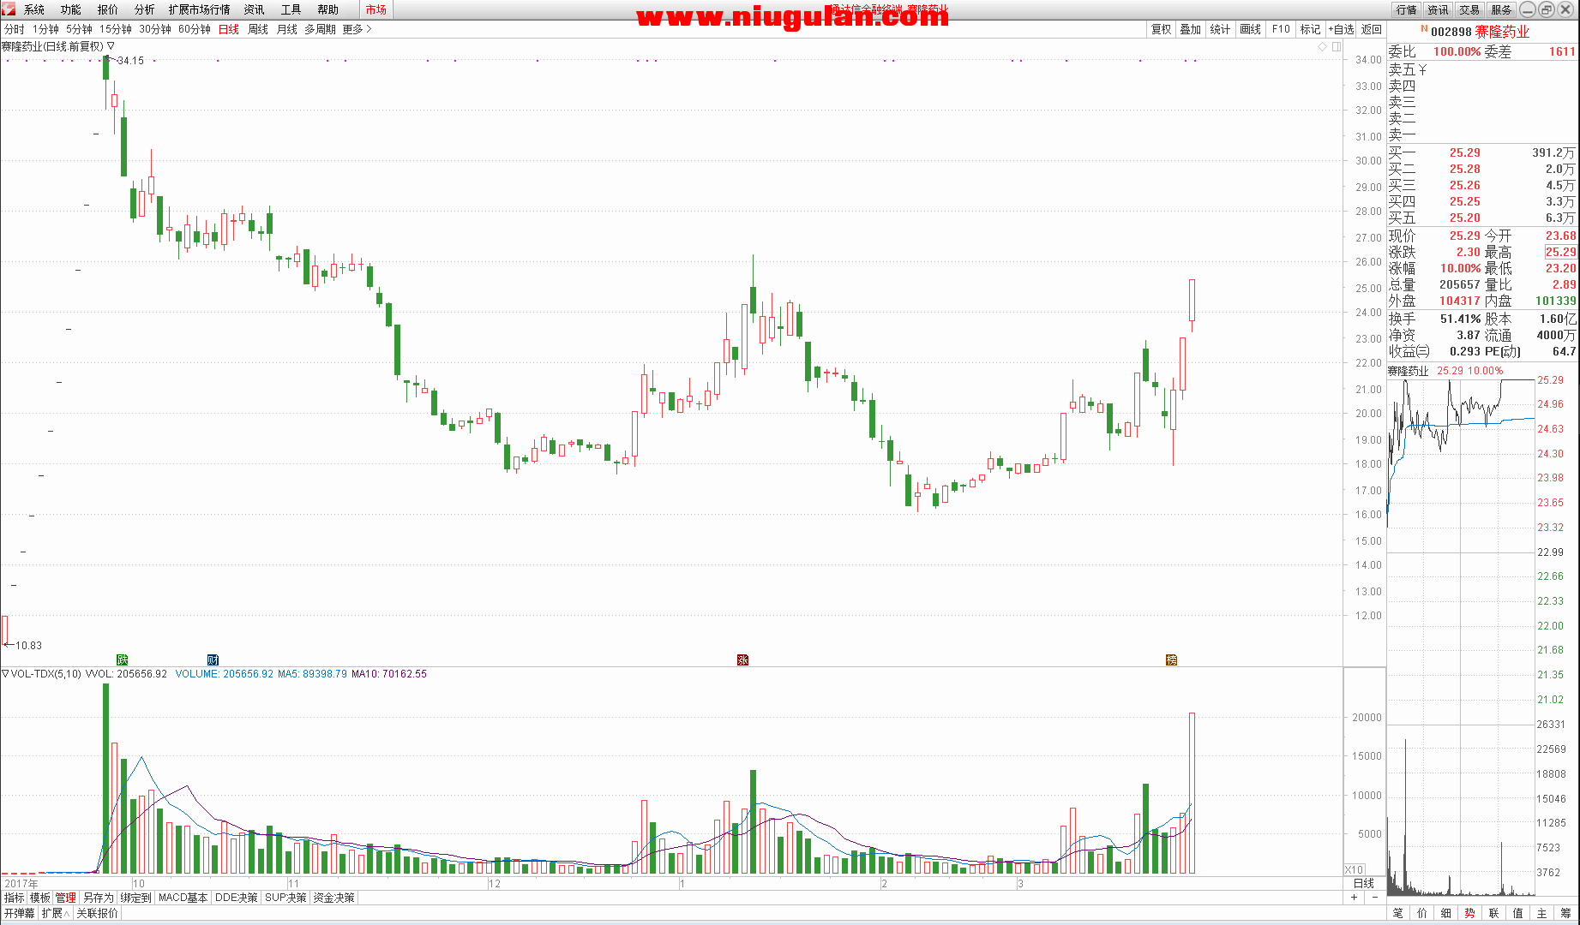Open the 多周期 multi-period view
This screenshot has width=1580, height=925.
pyautogui.click(x=321, y=29)
